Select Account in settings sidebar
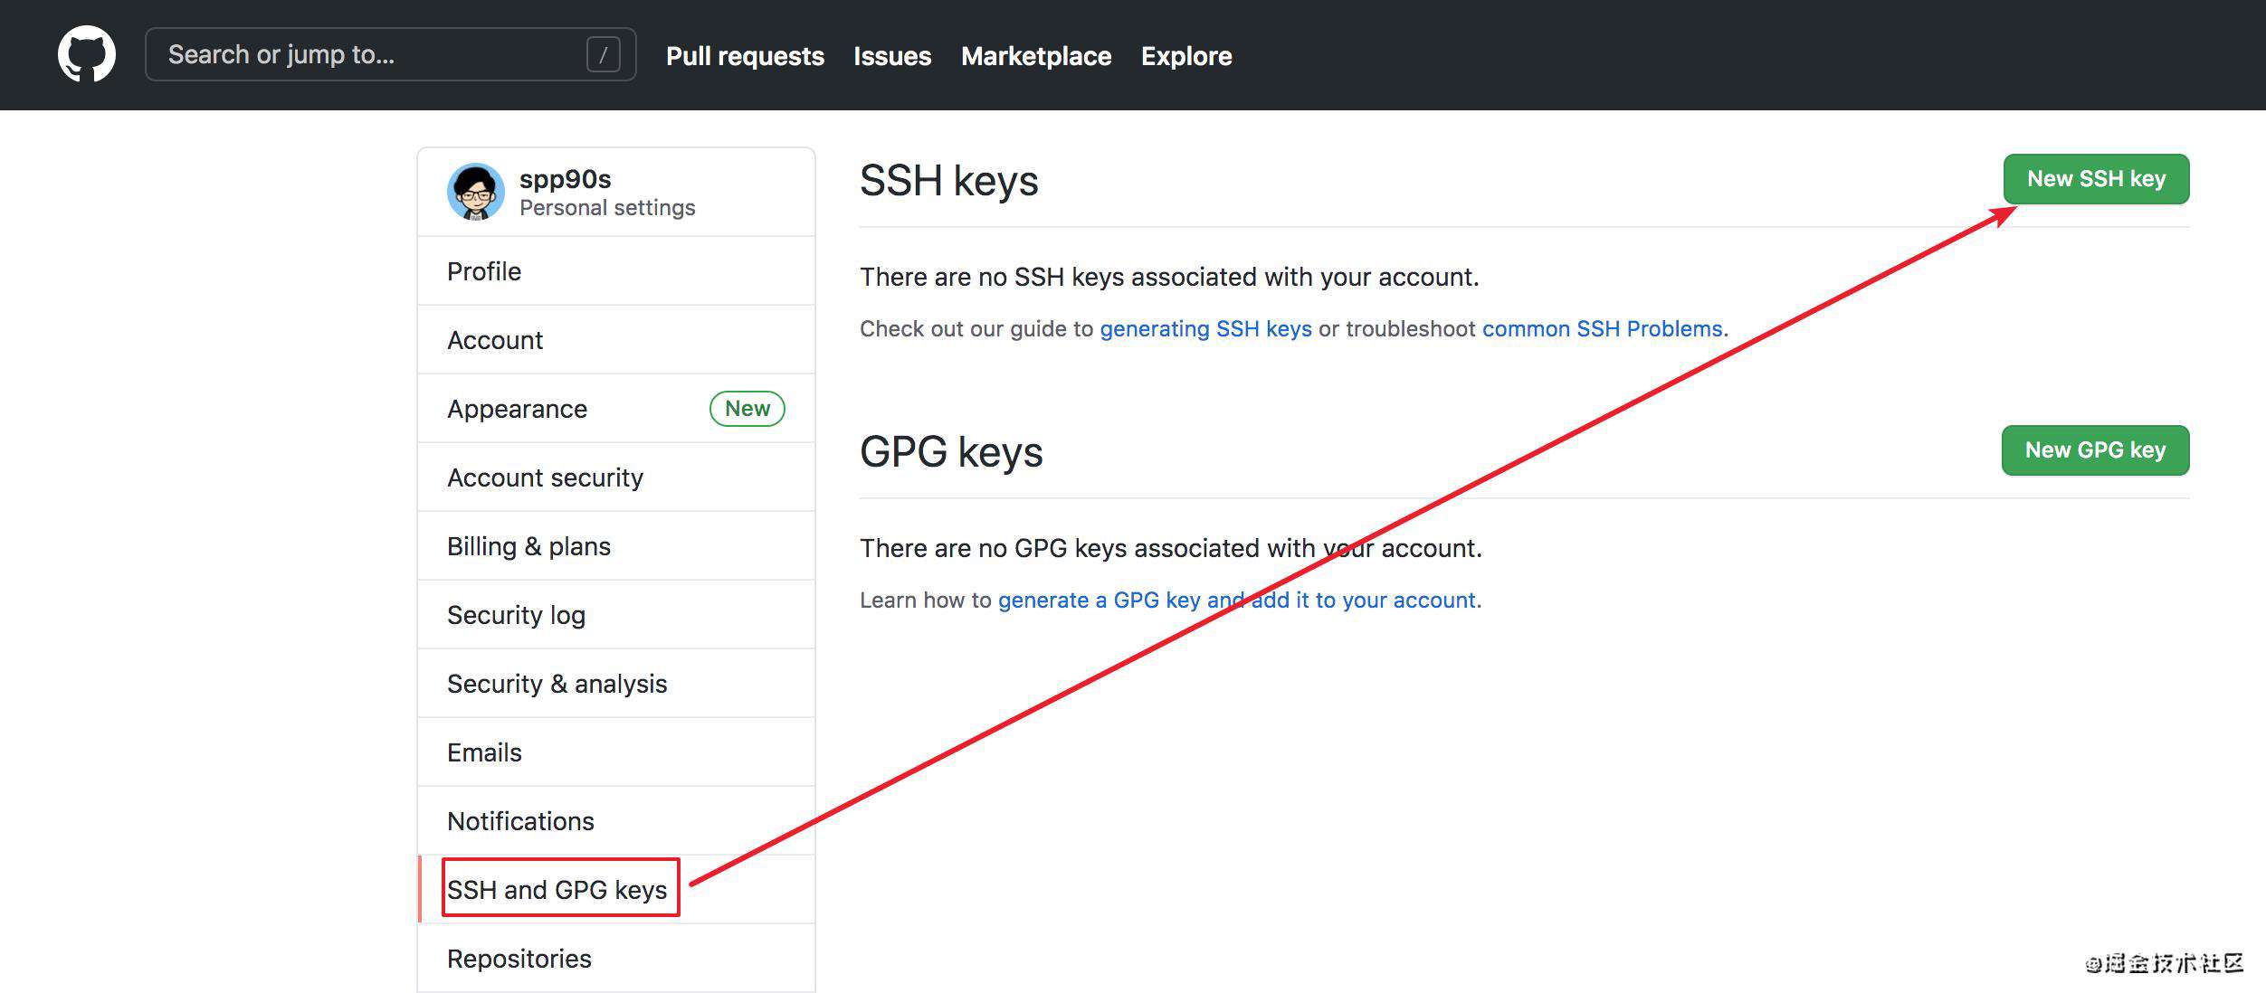This screenshot has width=2266, height=993. click(616, 340)
